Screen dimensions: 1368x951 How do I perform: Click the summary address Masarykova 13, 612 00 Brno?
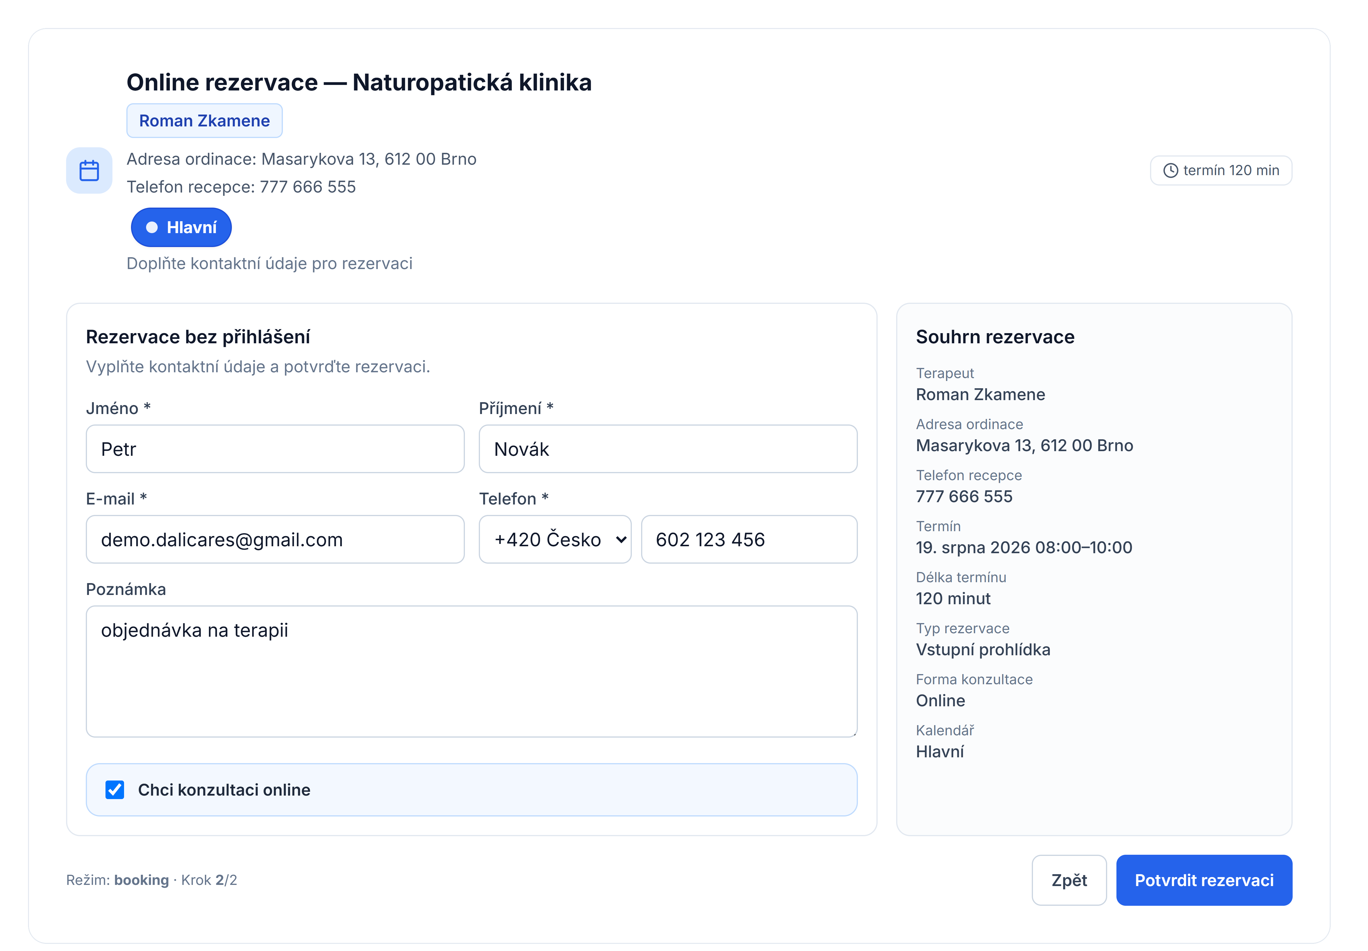[1024, 445]
